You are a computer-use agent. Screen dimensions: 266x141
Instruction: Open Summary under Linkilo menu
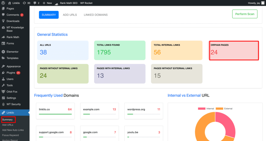pos(7,120)
